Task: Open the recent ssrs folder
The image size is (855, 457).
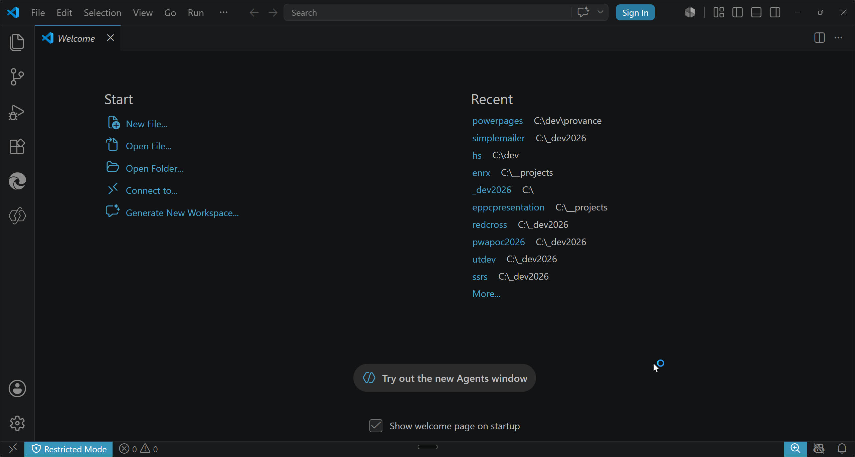Action: (x=480, y=277)
